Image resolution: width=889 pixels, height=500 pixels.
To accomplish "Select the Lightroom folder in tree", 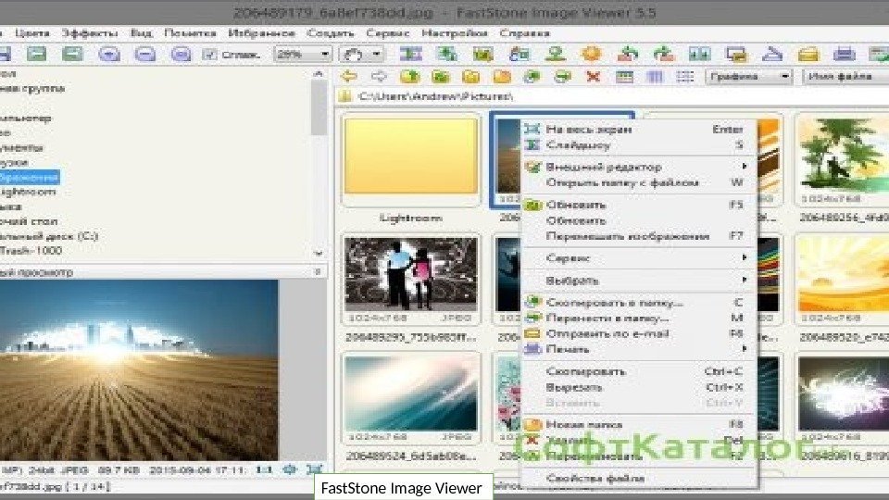I will pyautogui.click(x=28, y=193).
